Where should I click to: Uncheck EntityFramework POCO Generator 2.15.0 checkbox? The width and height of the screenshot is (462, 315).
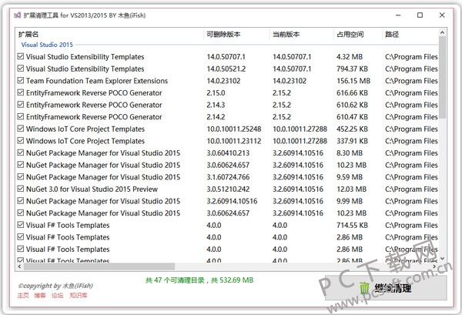pyautogui.click(x=20, y=92)
